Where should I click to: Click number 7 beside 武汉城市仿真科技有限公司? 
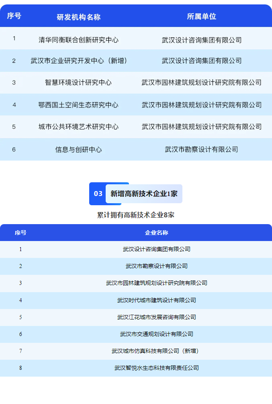pyautogui.click(x=20, y=351)
